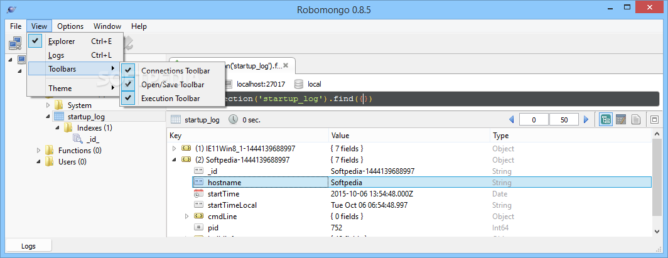Go to the previous page of results
The image size is (668, 258).
click(x=511, y=120)
